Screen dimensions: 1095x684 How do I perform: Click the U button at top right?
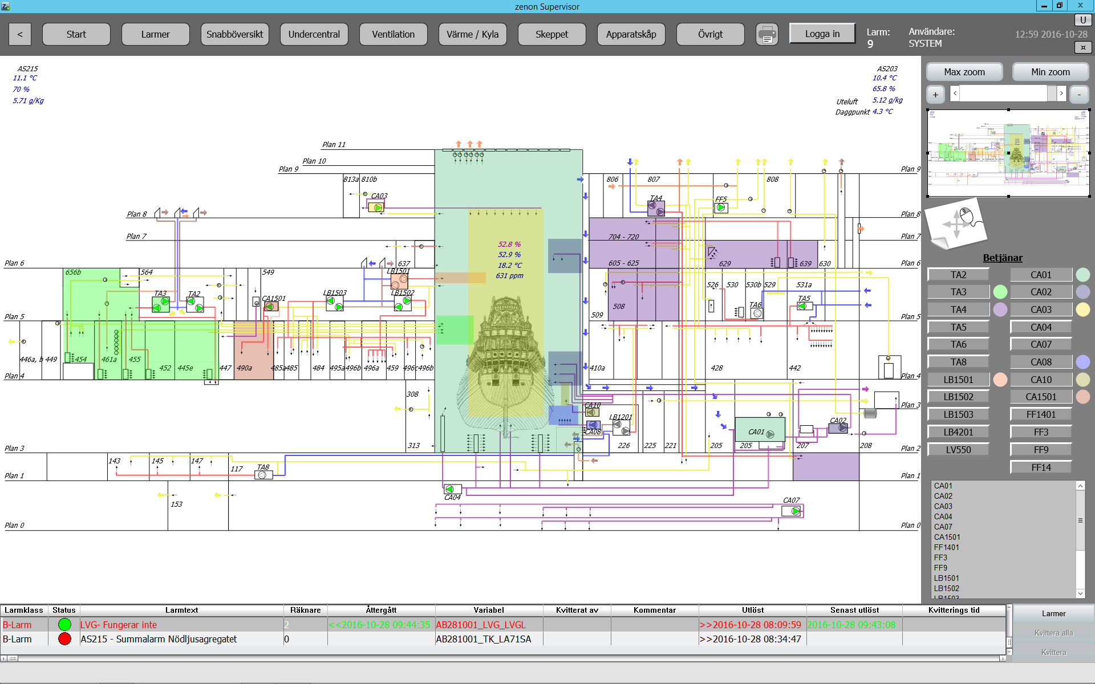point(1082,21)
